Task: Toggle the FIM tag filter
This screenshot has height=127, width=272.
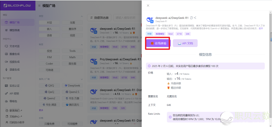Action: pyautogui.click(x=49, y=57)
